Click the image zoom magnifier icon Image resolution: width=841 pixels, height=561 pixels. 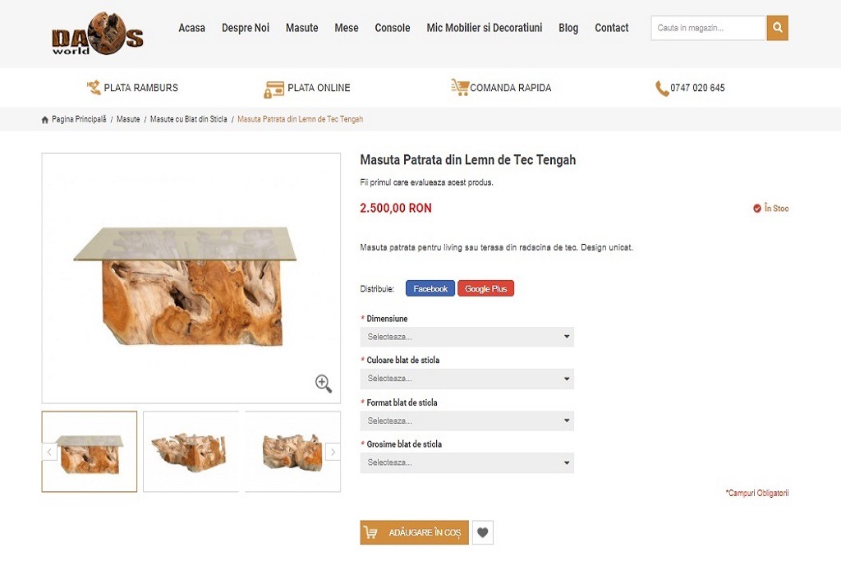(x=324, y=384)
